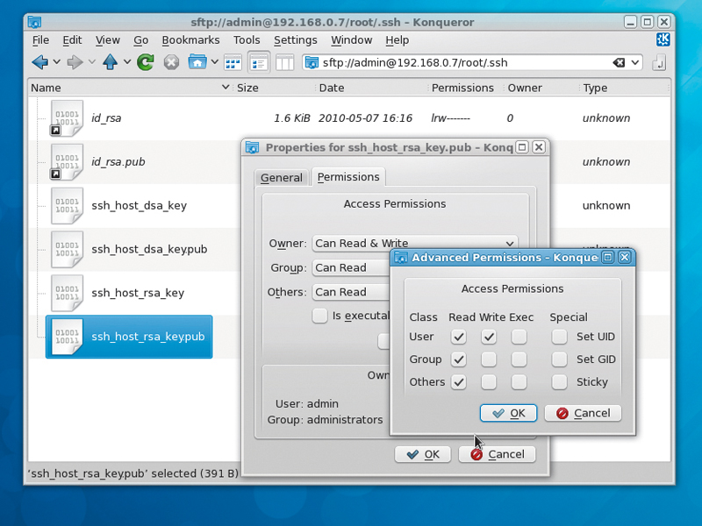Switch to the General tab
The height and width of the screenshot is (526, 702).
[x=282, y=177]
